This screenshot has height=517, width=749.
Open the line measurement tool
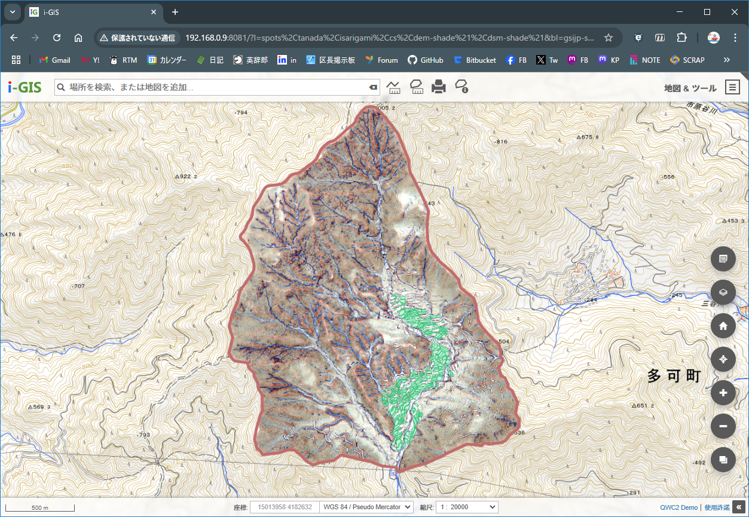[x=393, y=87]
